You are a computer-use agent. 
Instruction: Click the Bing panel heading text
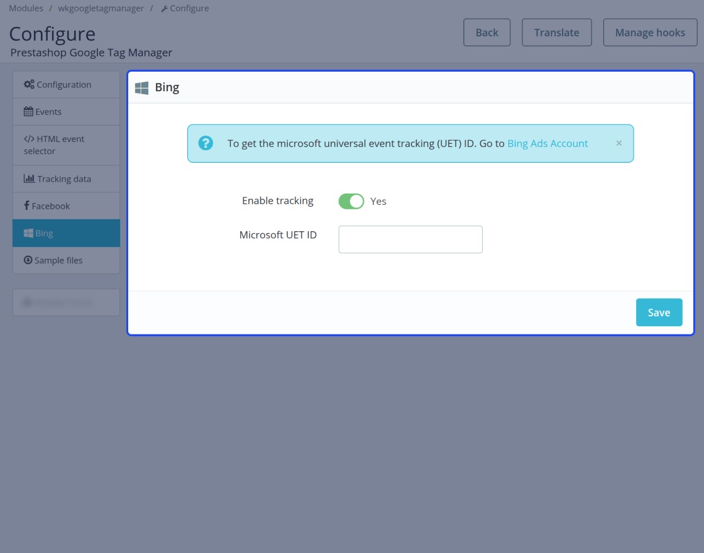[x=167, y=87]
